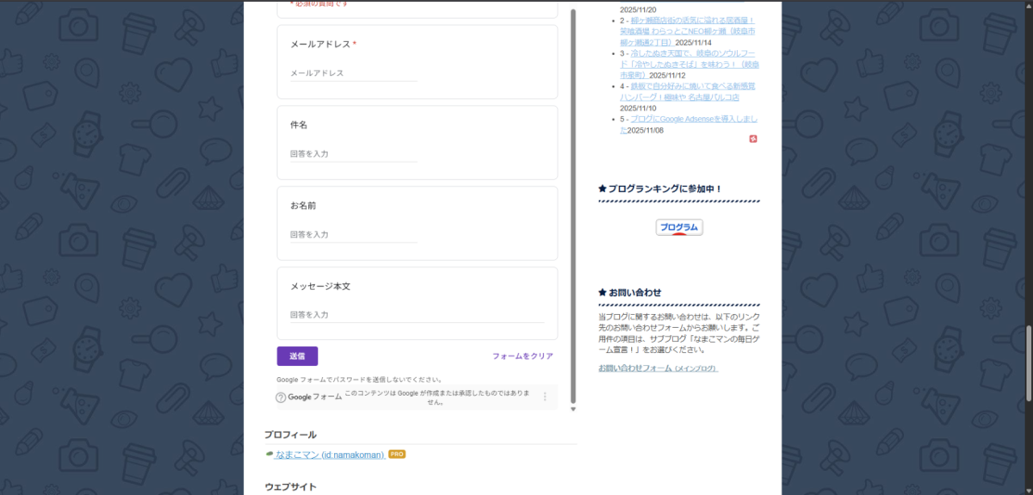Image resolution: width=1033 pixels, height=495 pixels.
Task: Click the ブログラム ranking banner button
Action: pyautogui.click(x=679, y=227)
